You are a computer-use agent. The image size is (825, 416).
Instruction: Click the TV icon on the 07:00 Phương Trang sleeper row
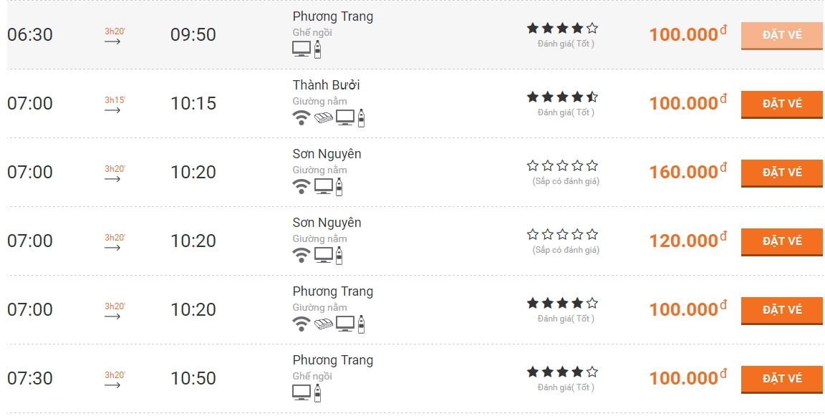coord(345,324)
